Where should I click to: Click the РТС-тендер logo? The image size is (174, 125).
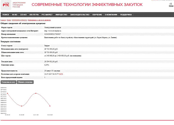pyautogui.click(x=6, y=5)
